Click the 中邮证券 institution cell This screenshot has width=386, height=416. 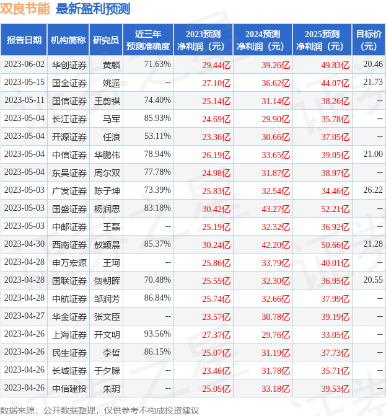pyautogui.click(x=69, y=227)
